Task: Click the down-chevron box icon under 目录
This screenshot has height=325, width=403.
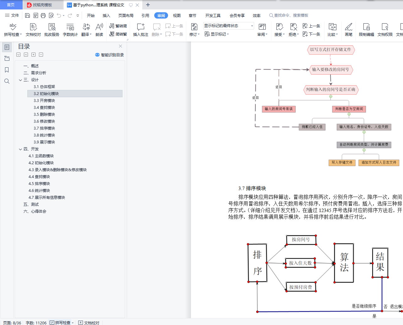Action: click(19, 55)
